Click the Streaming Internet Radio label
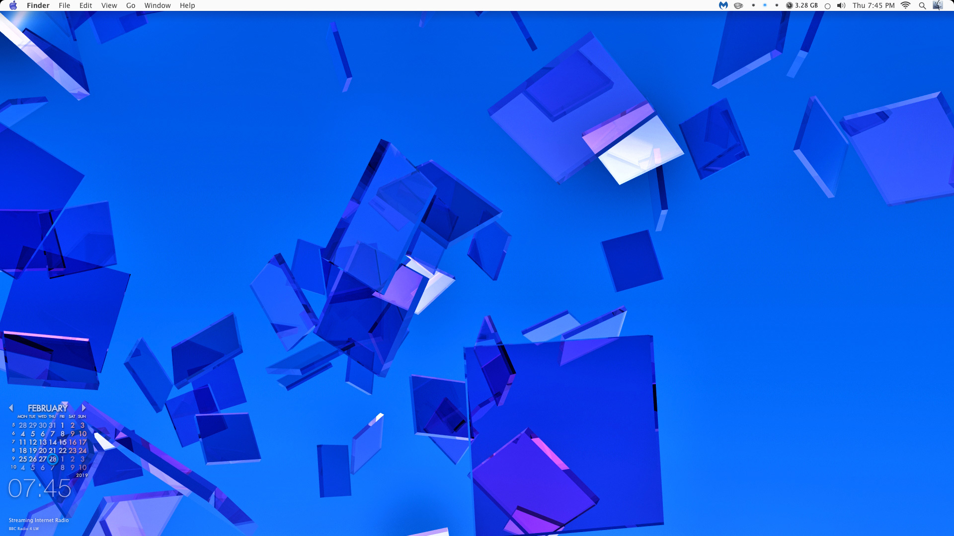Screen dimensions: 954x536 point(39,520)
